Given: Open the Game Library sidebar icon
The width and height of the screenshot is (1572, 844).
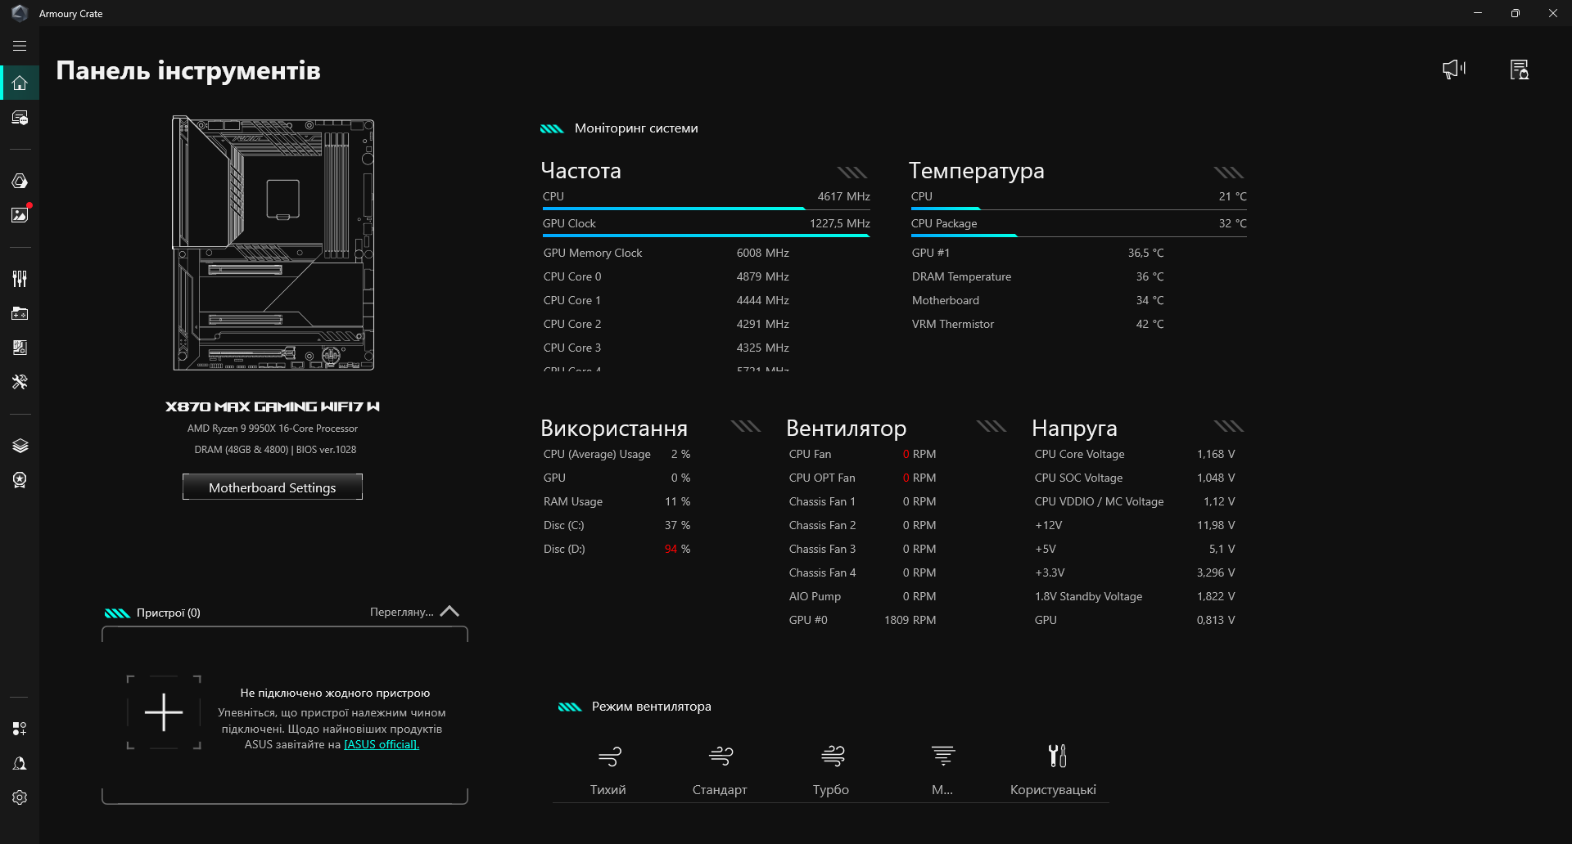Looking at the screenshot, I should click(x=20, y=313).
